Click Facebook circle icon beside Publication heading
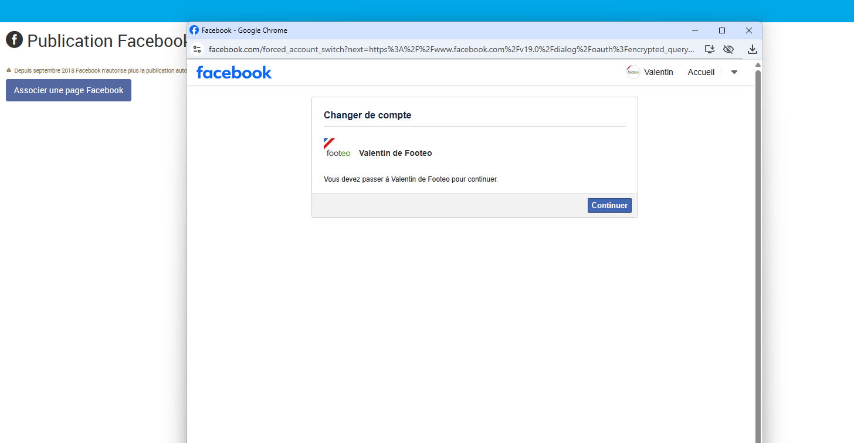 point(14,40)
